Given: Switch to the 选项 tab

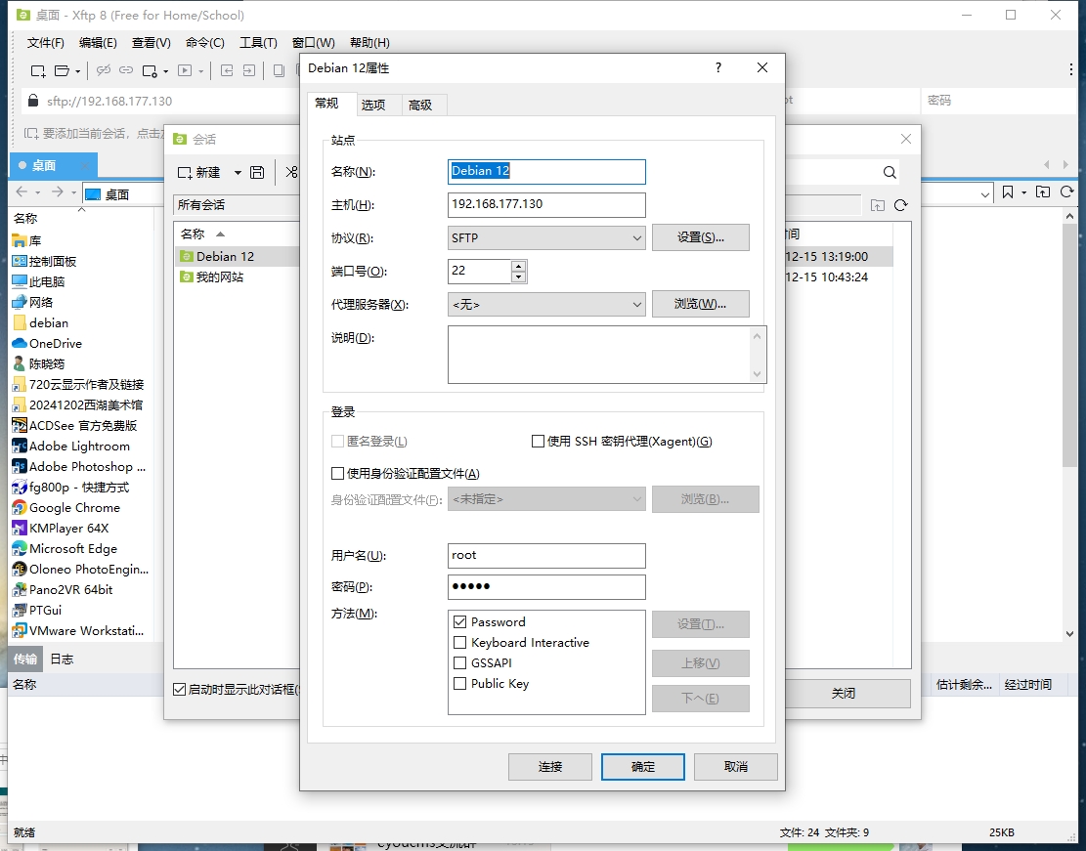Looking at the screenshot, I should [373, 105].
